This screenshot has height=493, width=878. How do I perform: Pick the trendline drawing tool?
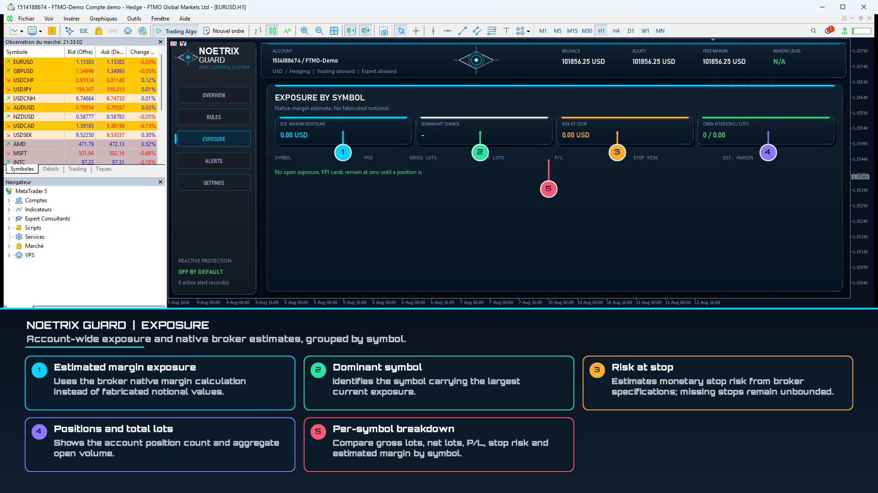coord(462,31)
